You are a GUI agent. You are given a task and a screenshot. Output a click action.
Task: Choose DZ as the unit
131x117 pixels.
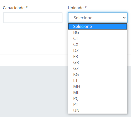tap(98, 50)
